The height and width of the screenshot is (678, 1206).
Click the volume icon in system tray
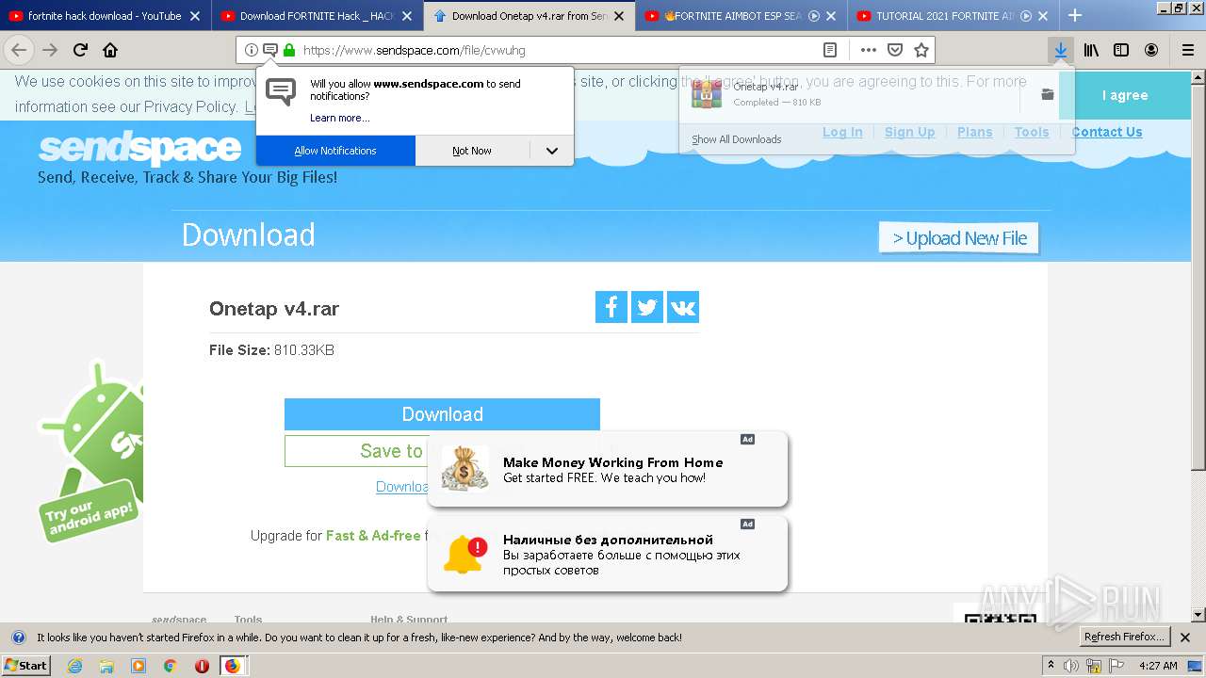(1071, 666)
